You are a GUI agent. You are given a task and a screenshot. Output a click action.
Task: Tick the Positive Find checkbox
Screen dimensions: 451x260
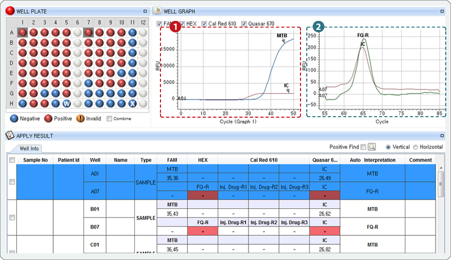pyautogui.click(x=363, y=147)
